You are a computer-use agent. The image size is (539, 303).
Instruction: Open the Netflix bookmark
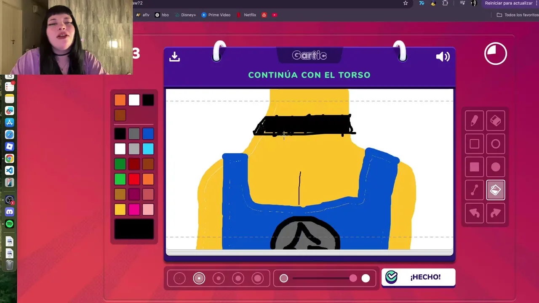pos(246,15)
